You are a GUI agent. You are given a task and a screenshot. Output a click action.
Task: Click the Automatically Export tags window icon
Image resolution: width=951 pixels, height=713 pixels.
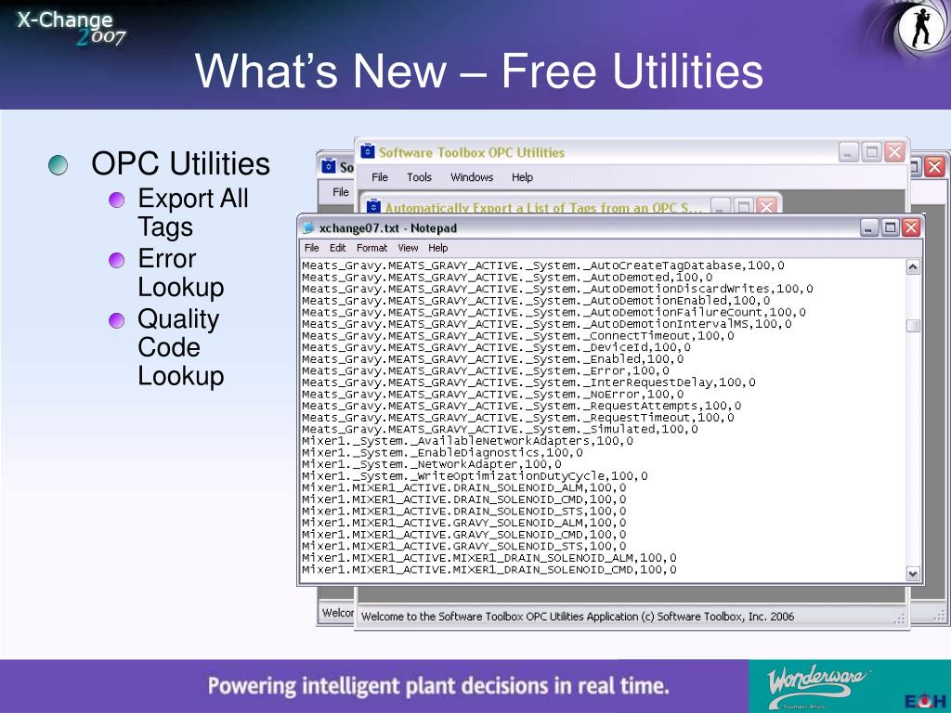(x=373, y=206)
